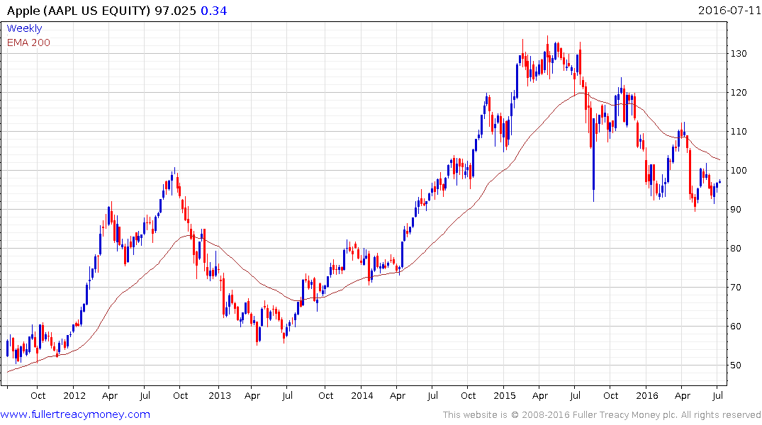Click the 'Apple (AAPL US EQUITY)' chart title
The width and height of the screenshot is (762, 425).
coord(79,11)
